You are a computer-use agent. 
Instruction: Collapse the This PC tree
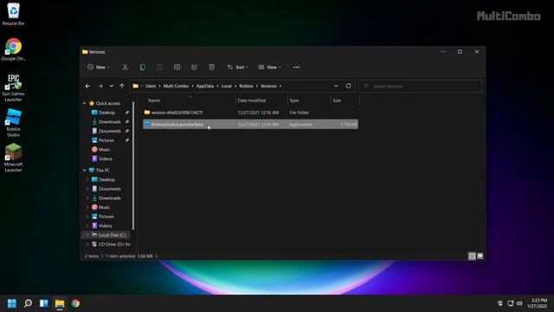coord(85,170)
